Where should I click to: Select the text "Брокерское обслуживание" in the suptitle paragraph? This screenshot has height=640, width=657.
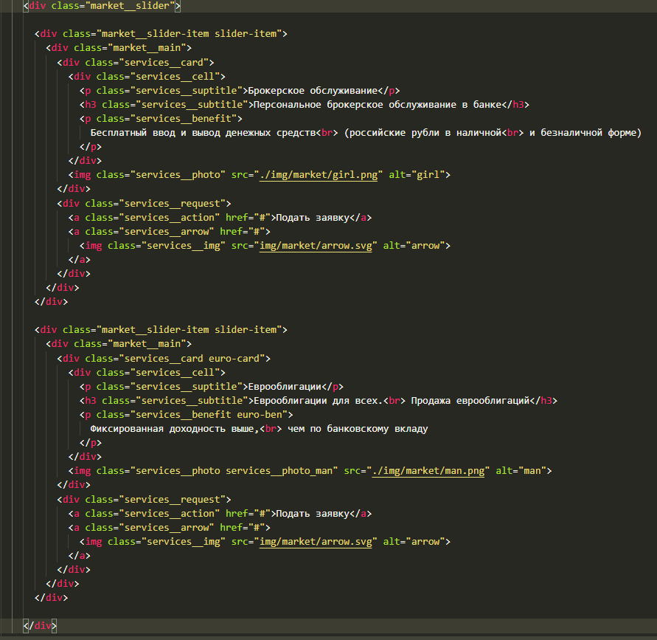(313, 91)
